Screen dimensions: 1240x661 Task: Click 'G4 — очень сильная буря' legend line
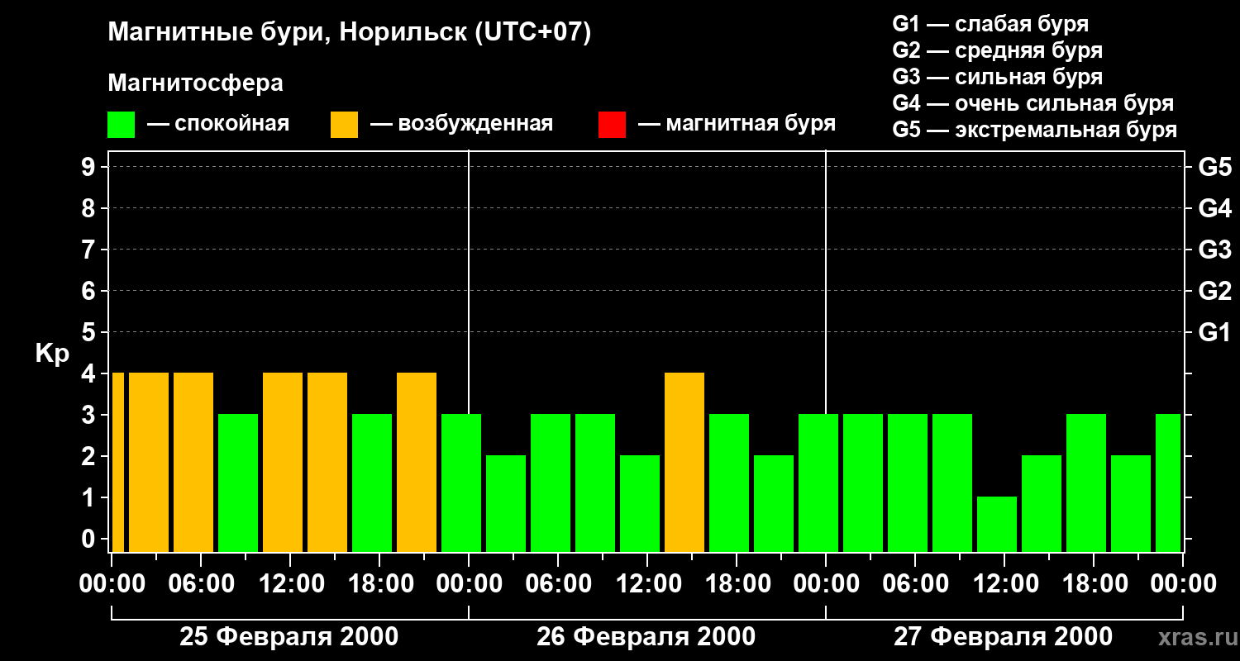click(x=1033, y=103)
